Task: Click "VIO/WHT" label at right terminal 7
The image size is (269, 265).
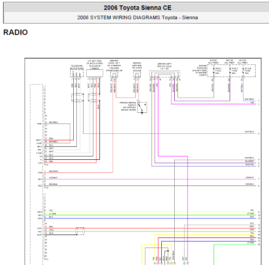Action: [250, 178]
